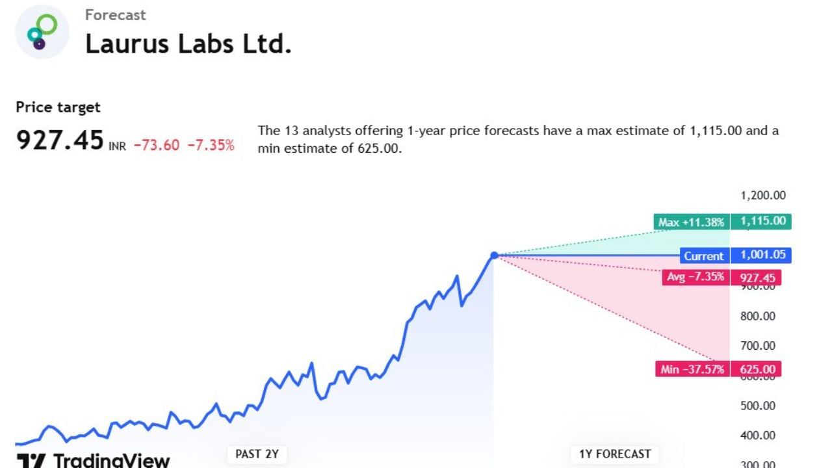Open the Laurus Labs Ltd. title
The image size is (832, 468).
(x=188, y=44)
